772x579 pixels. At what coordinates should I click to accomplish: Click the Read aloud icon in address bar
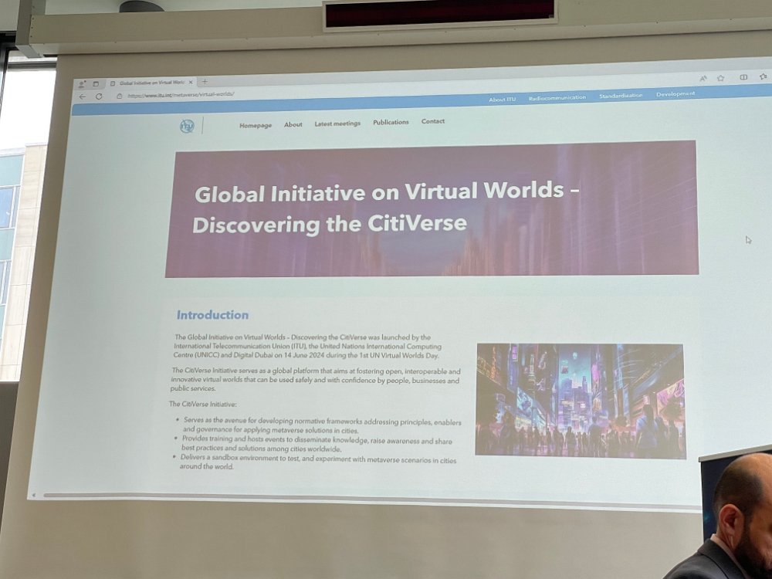[x=703, y=78]
